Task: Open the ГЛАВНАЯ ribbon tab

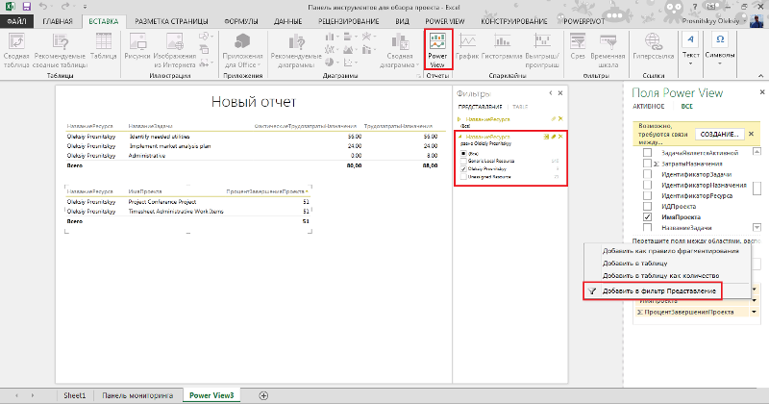Action: (58, 21)
